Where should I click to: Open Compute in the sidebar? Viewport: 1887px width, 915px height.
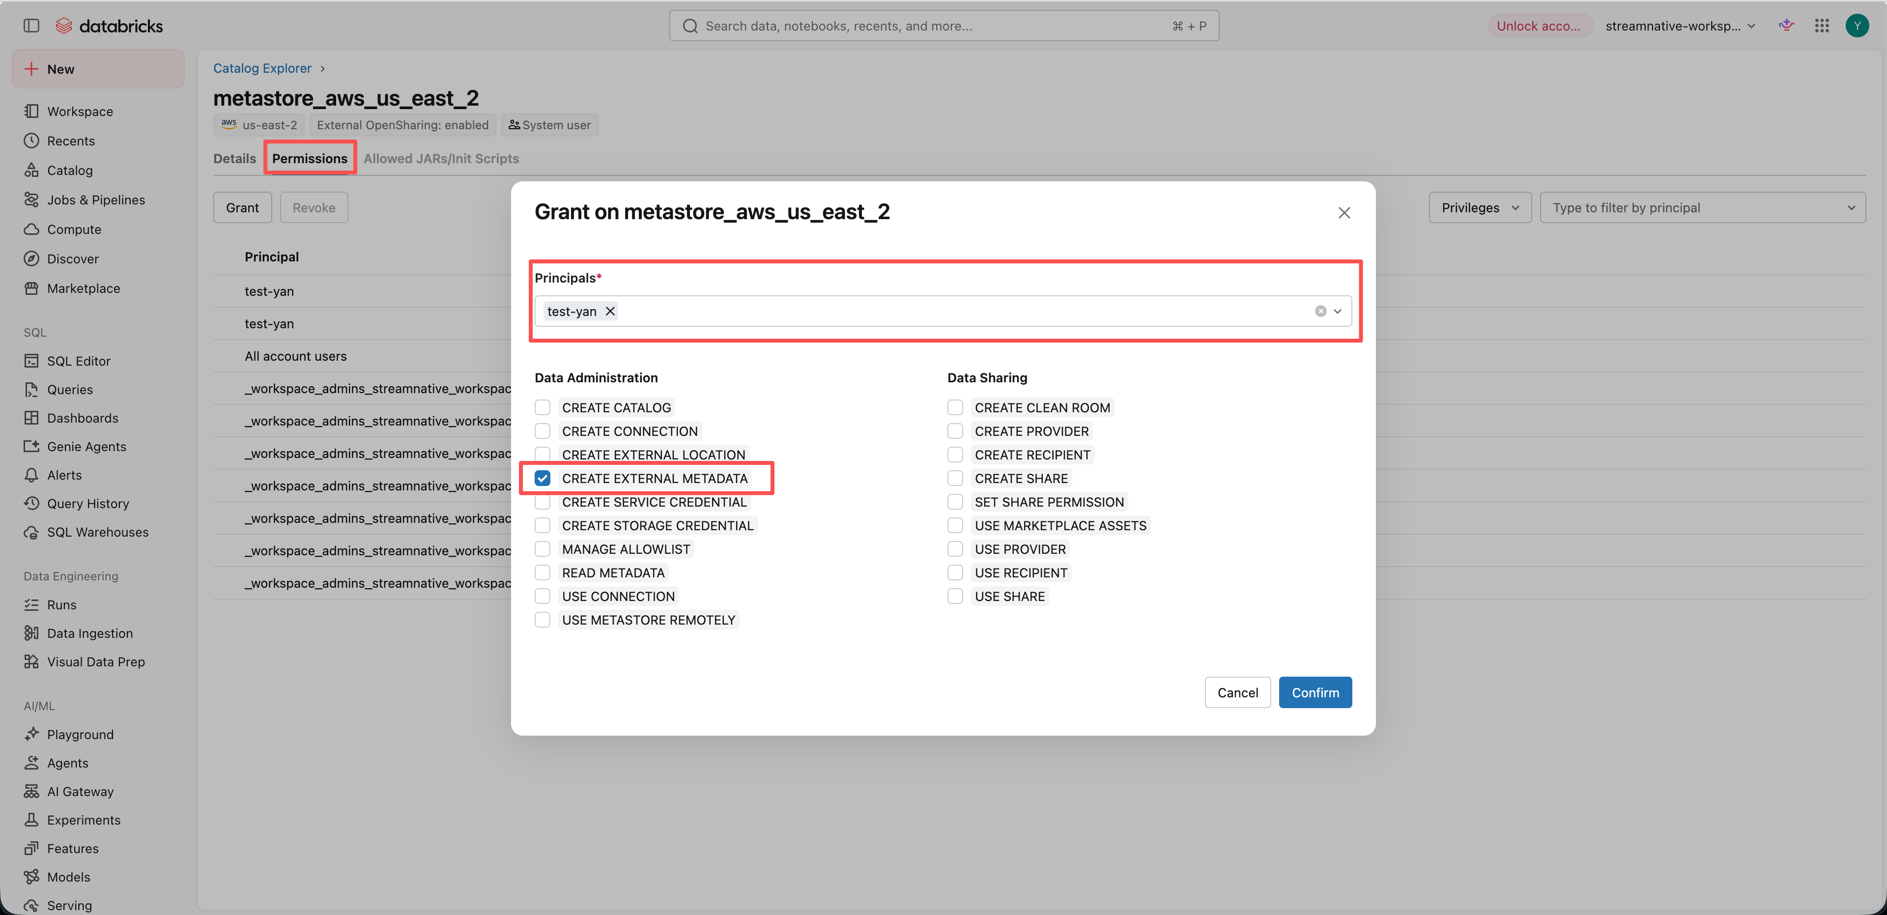pyautogui.click(x=74, y=229)
